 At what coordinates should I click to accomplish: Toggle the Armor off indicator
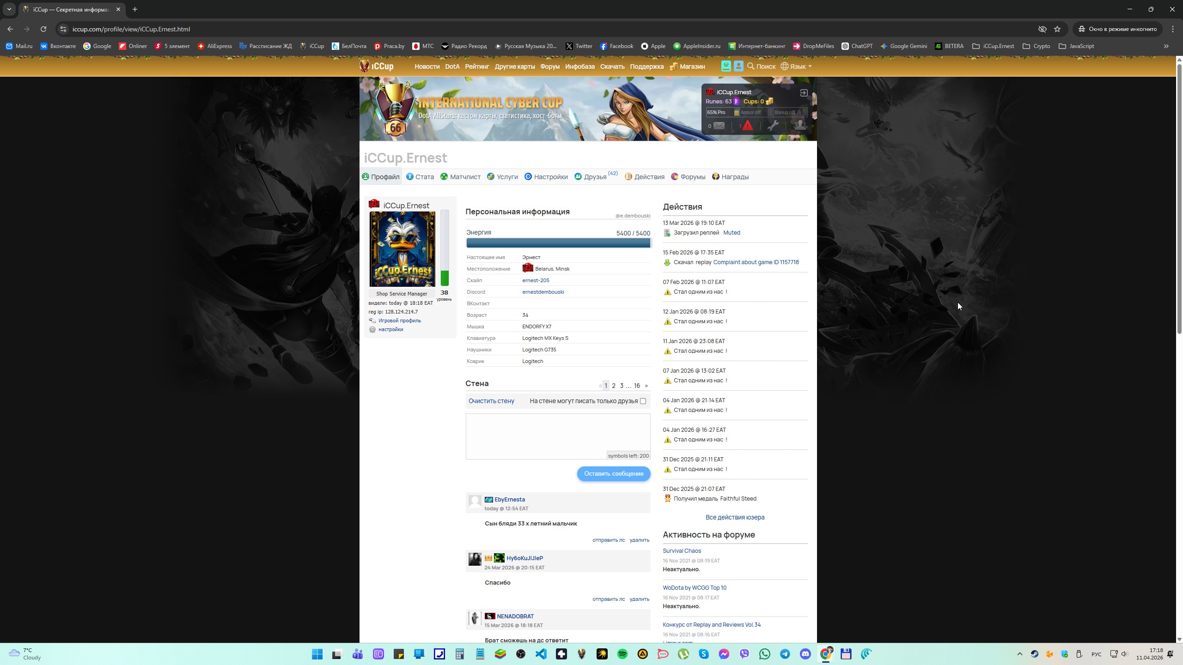point(750,112)
